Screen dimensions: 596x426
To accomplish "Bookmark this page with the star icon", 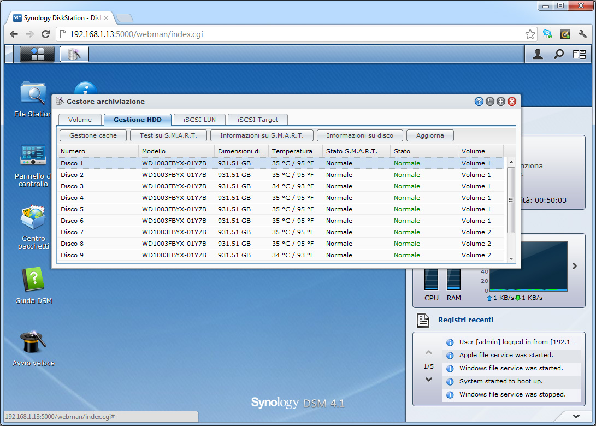I will point(530,34).
